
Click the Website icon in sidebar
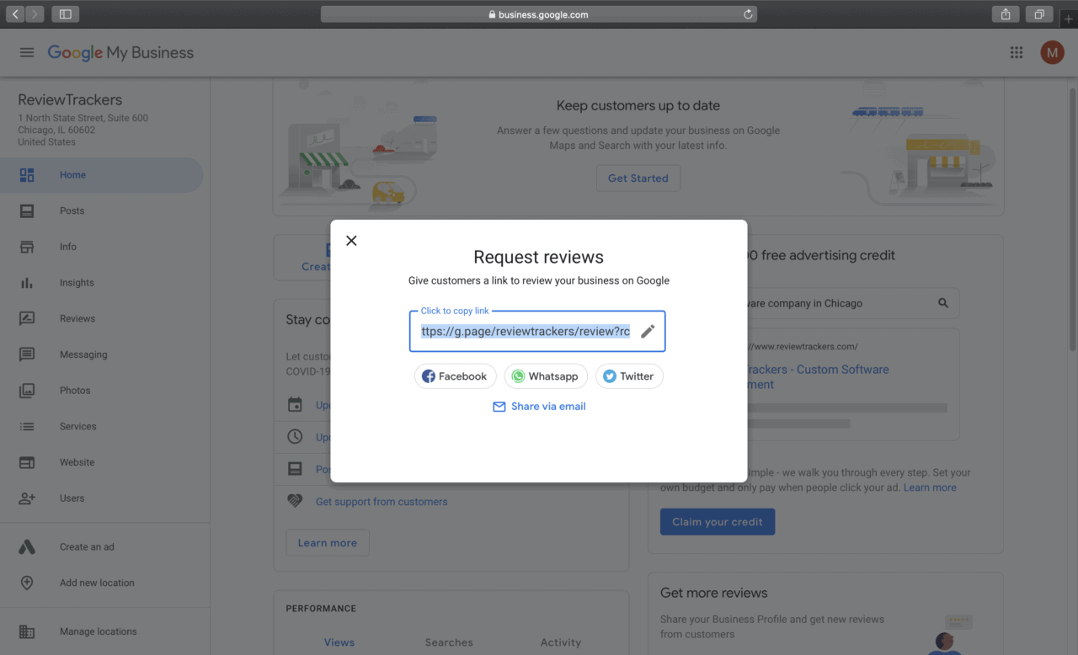[27, 462]
